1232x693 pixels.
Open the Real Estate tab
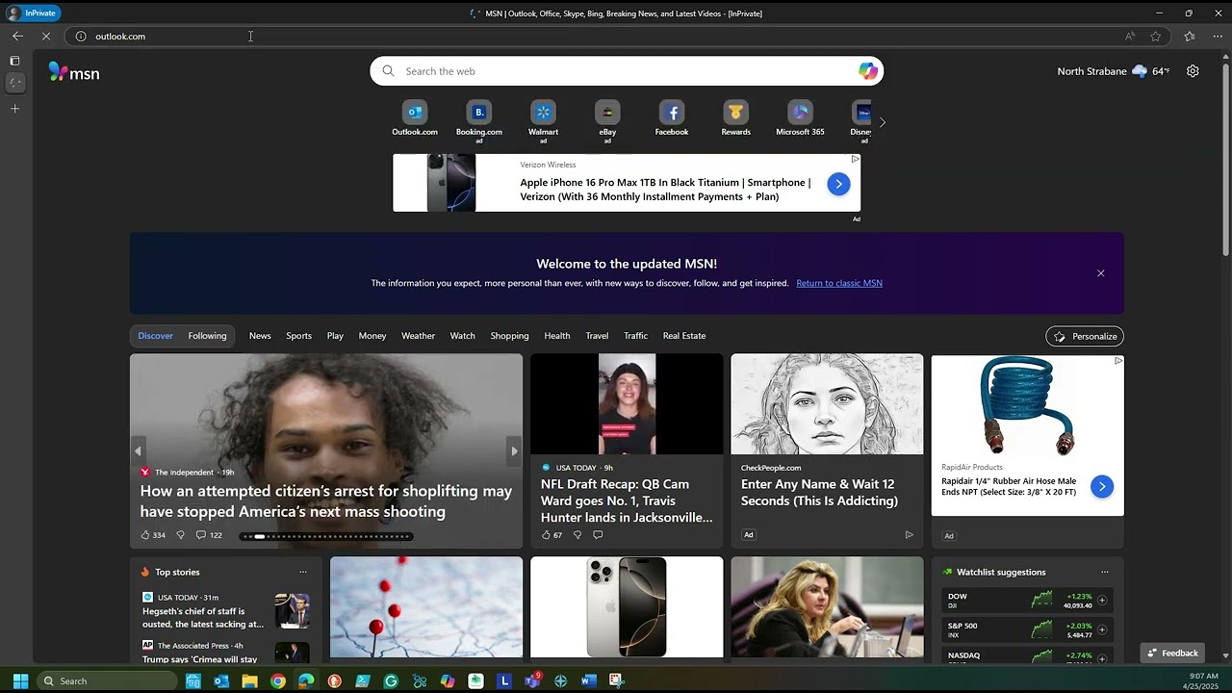click(684, 336)
